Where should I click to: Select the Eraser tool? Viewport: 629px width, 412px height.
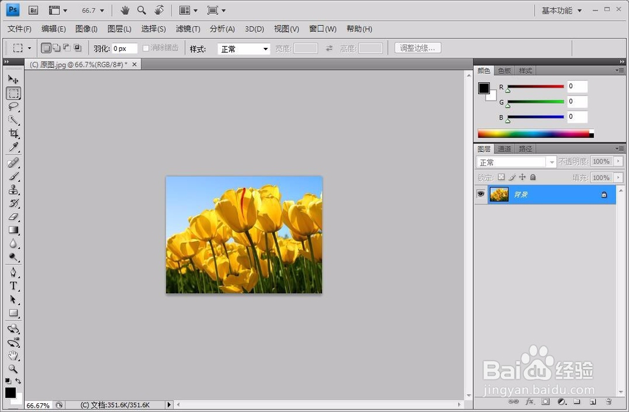pyautogui.click(x=13, y=216)
